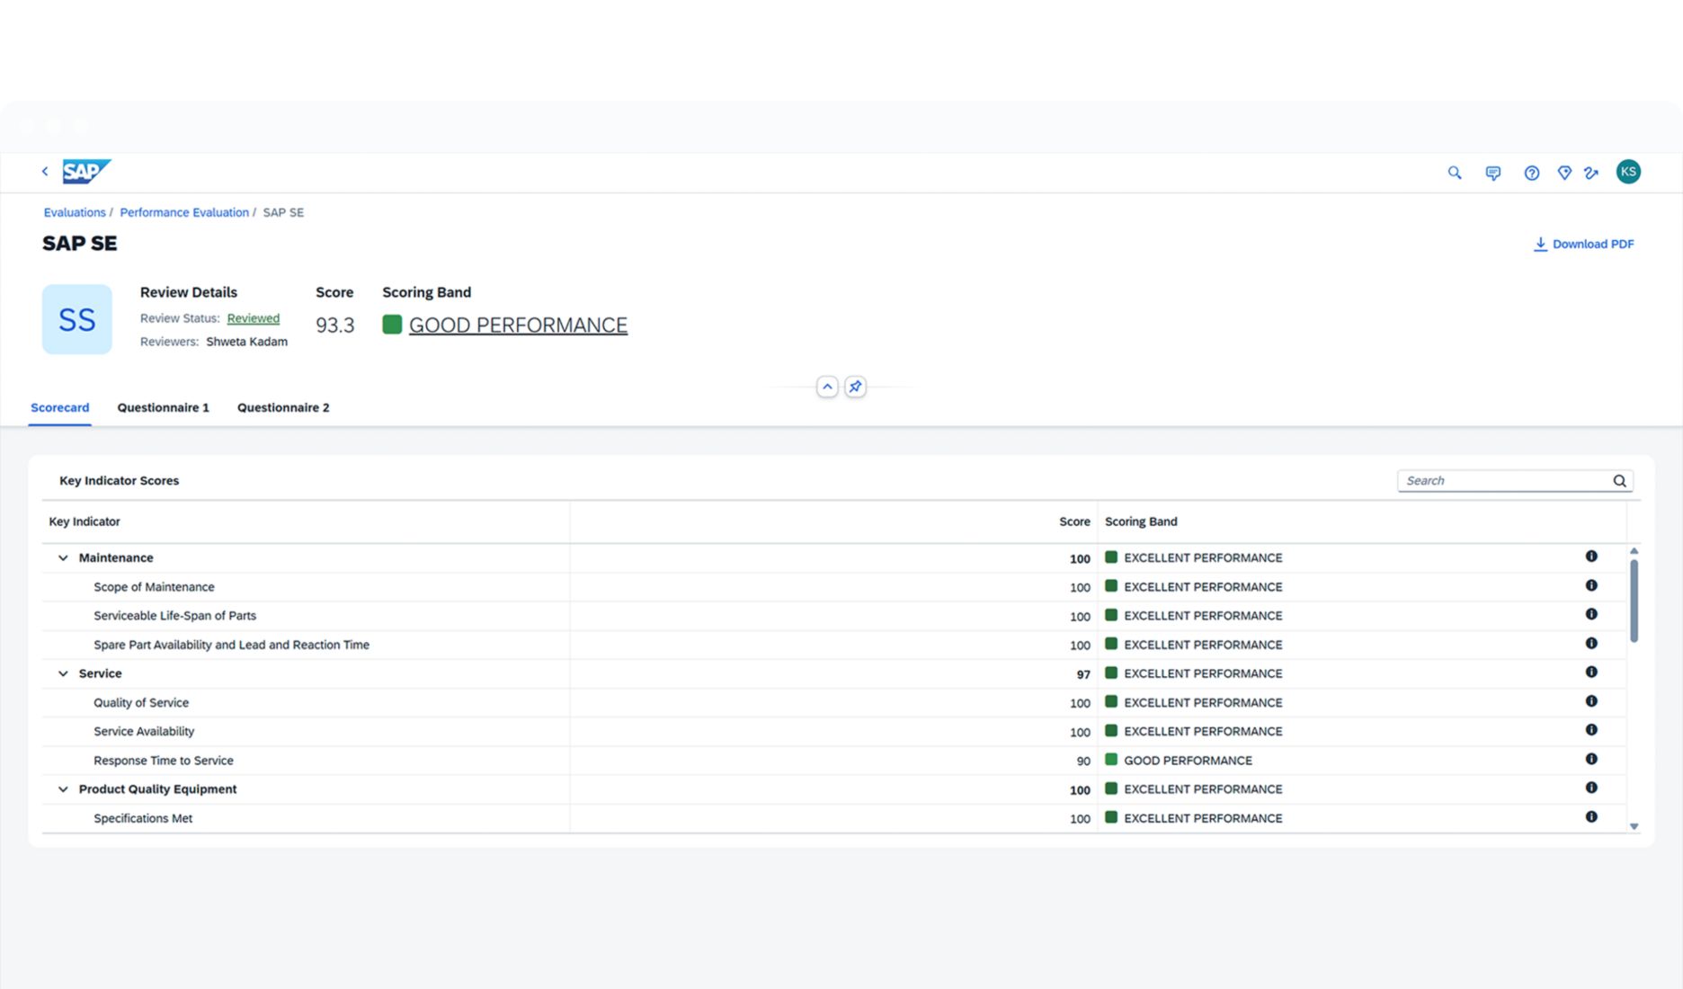Click the green GOOD PERFORMANCE color swatch
The width and height of the screenshot is (1683, 989).
392,325
